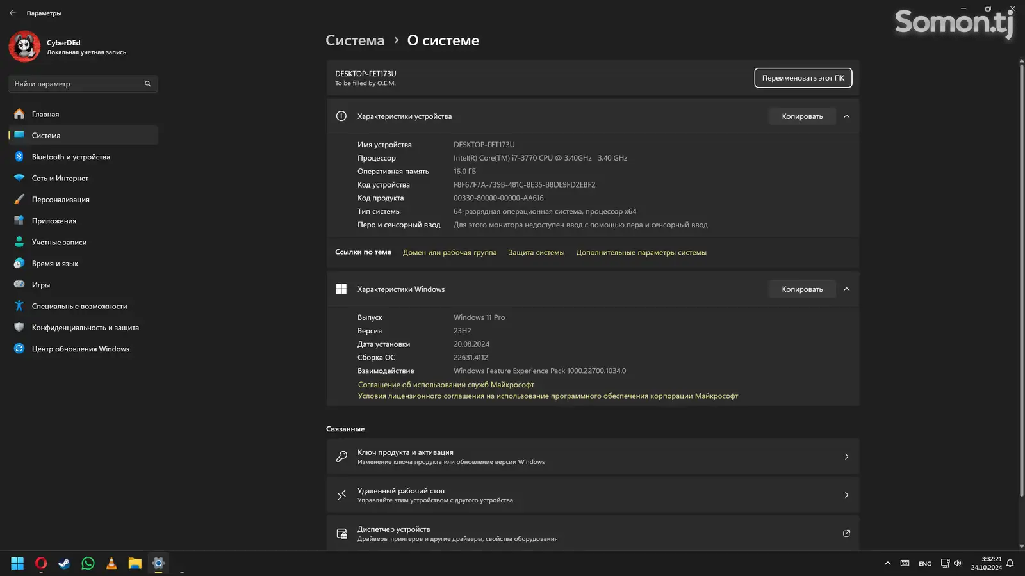Open Удаленный рабочий стол chevron
The image size is (1025, 576).
(x=846, y=495)
